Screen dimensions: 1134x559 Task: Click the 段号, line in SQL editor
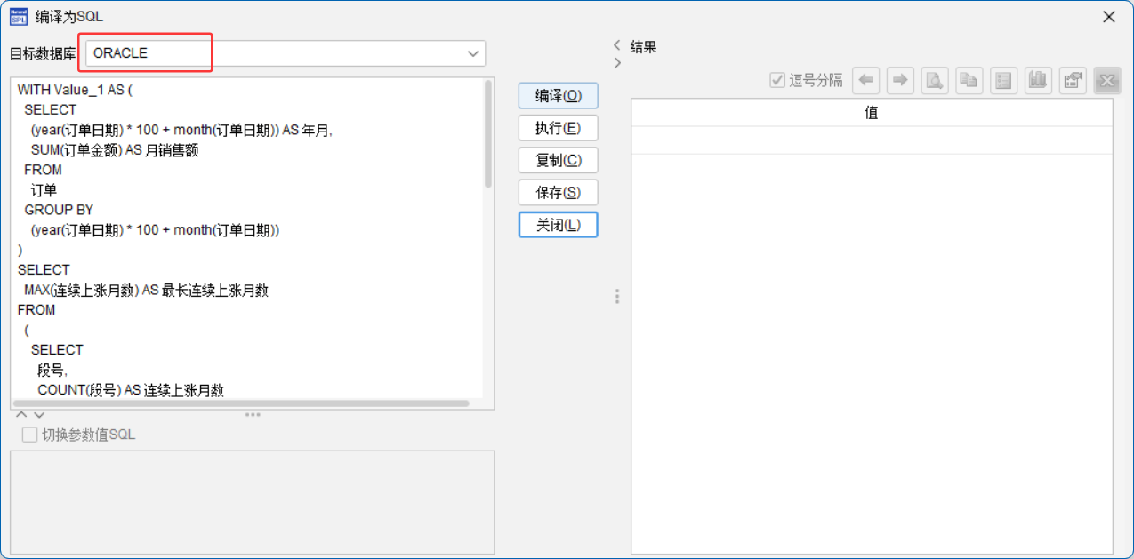(52, 370)
